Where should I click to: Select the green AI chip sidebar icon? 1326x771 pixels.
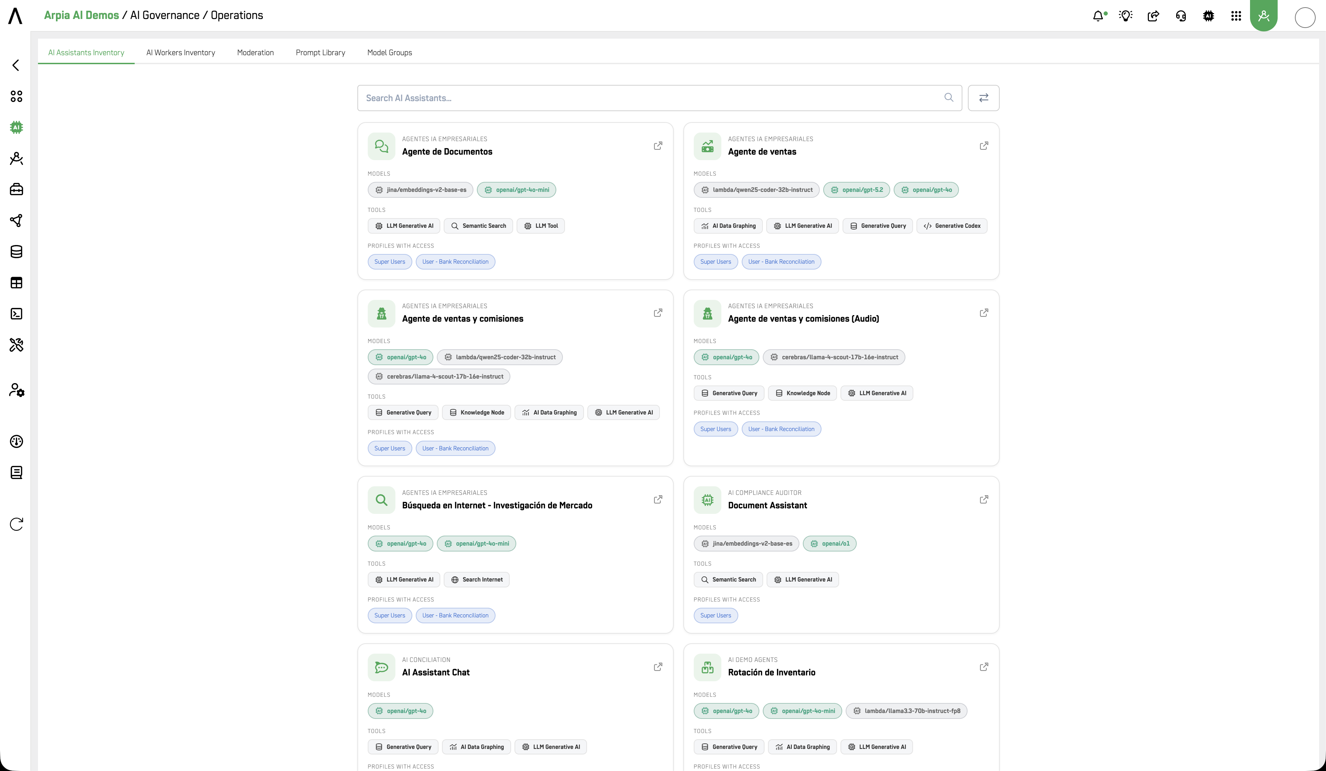tap(16, 127)
